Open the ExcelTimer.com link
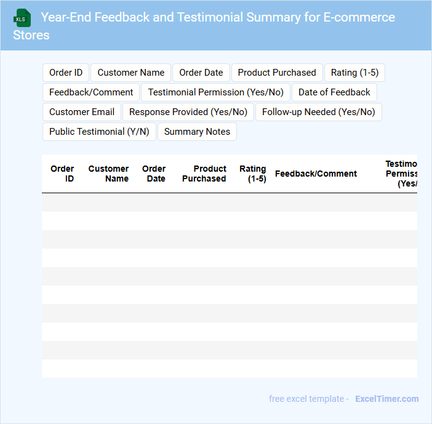This screenshot has height=424, width=432. [386, 399]
